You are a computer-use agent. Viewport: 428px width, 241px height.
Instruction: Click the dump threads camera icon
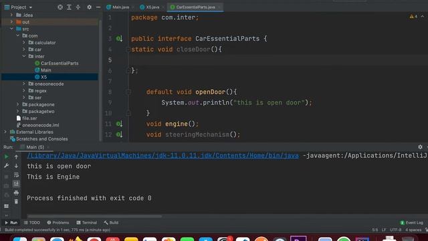6,186
